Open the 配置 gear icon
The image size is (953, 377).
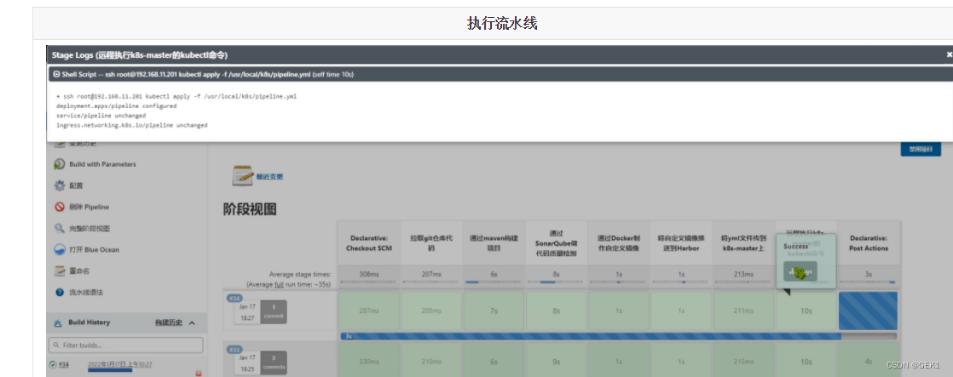tap(59, 186)
